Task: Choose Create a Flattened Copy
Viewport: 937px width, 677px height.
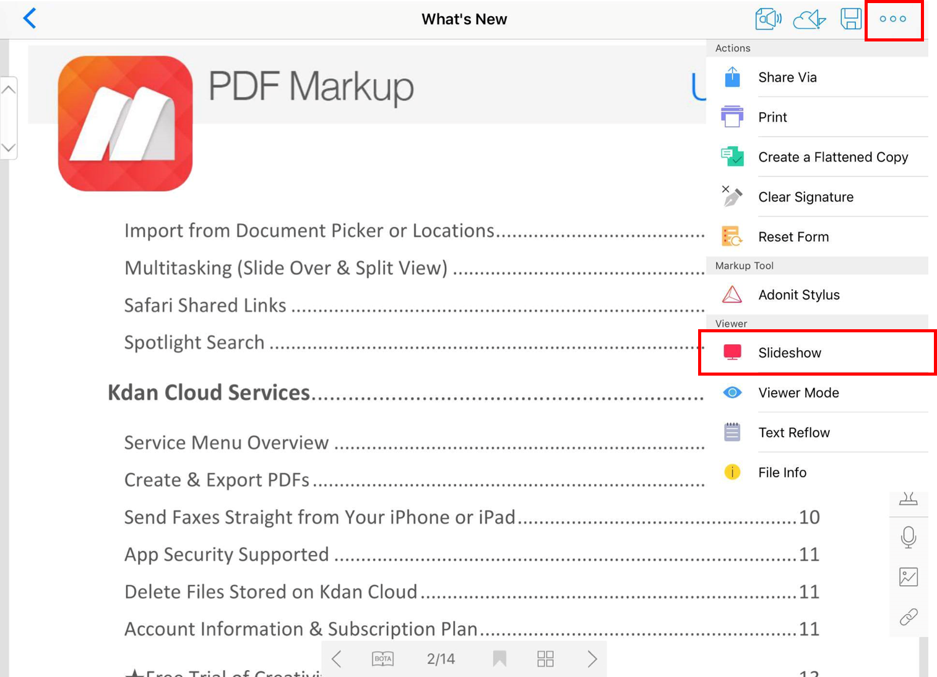Action: click(x=817, y=157)
